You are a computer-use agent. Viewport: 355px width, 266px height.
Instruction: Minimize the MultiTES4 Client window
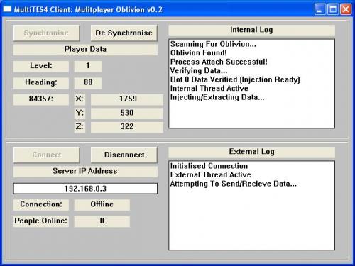point(320,9)
